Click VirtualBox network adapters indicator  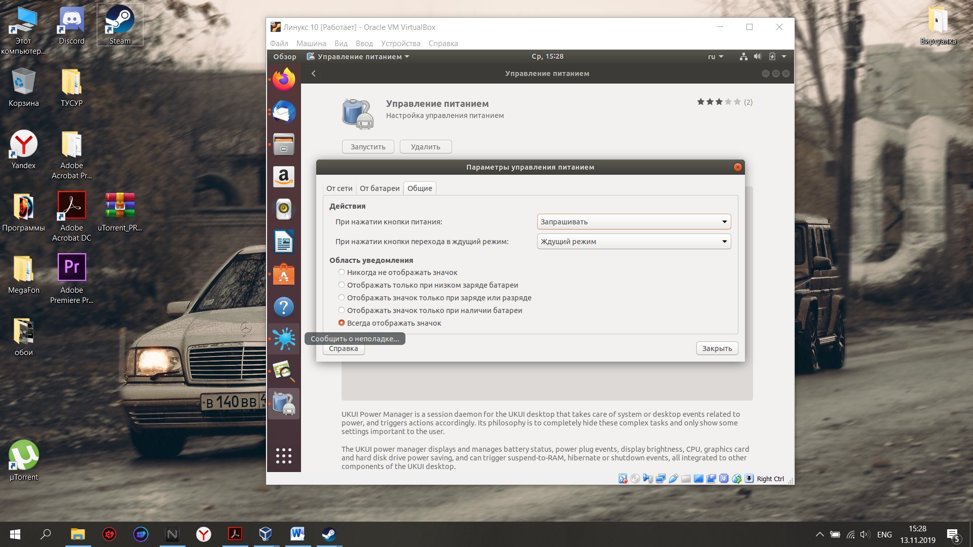[661, 479]
